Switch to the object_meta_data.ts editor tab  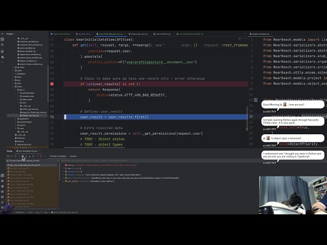coord(60,34)
